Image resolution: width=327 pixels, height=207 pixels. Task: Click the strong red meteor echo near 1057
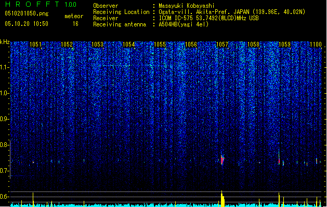223,160
